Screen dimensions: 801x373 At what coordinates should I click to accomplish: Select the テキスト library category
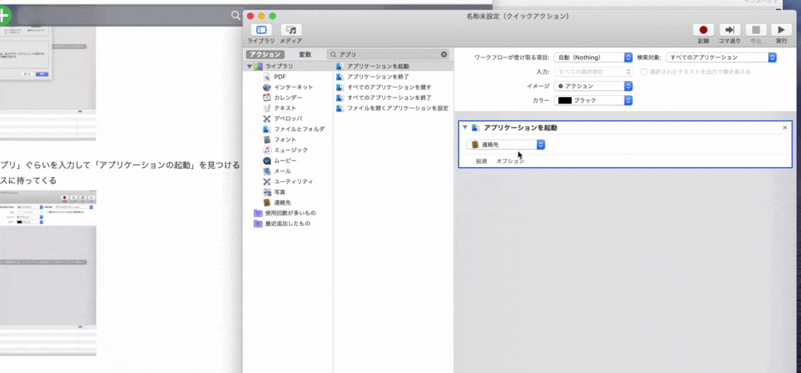279,108
